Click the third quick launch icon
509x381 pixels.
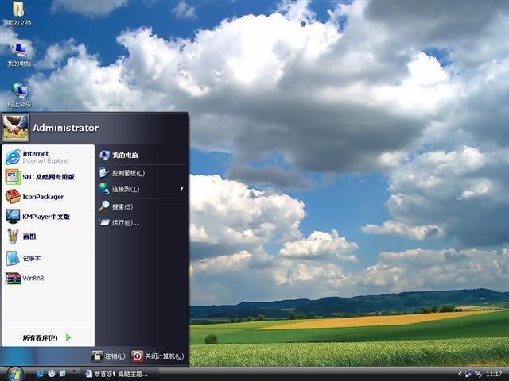[62, 374]
